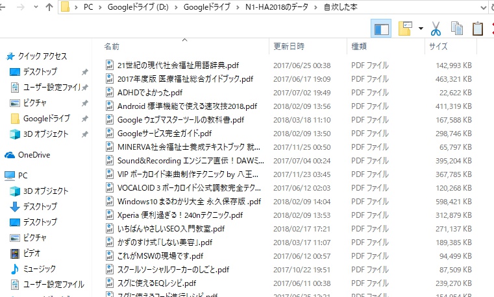Open 3D オブジェクト under PC
Viewport: 494px width, 297px height.
45,191
